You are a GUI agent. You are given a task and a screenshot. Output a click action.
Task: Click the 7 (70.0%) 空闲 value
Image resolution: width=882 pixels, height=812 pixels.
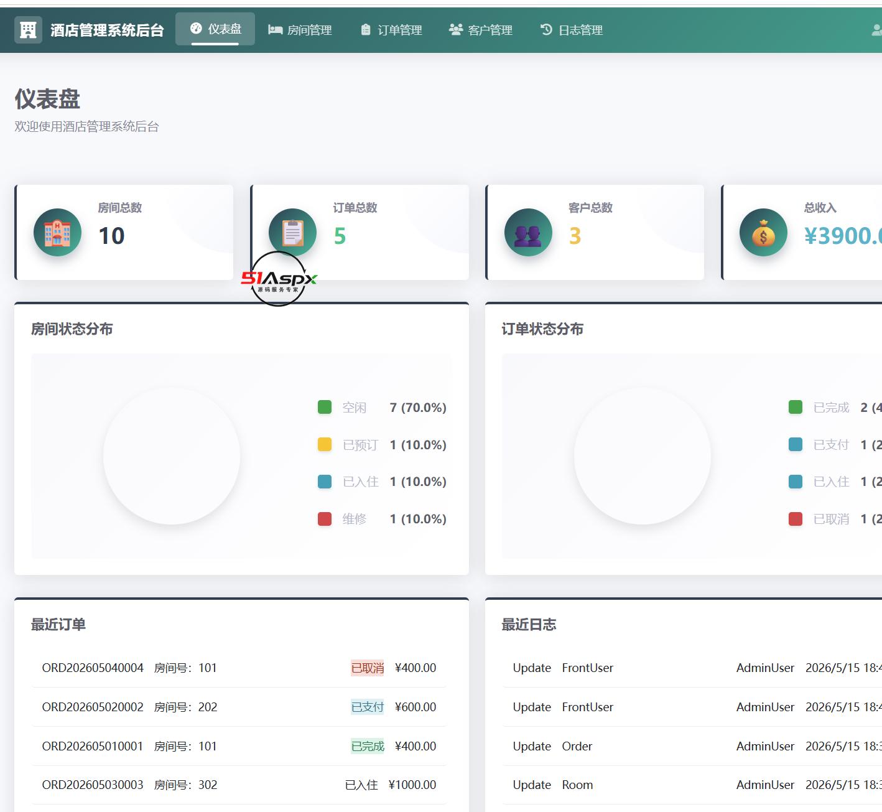click(418, 408)
